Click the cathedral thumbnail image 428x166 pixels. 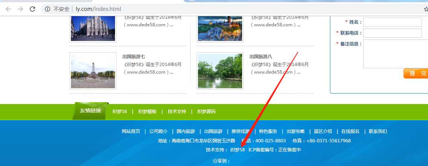(93, 29)
